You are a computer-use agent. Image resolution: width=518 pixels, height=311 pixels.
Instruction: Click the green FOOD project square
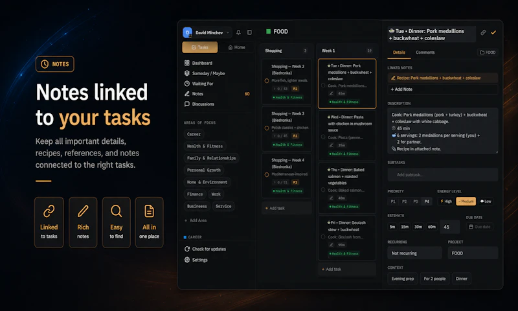268,31
